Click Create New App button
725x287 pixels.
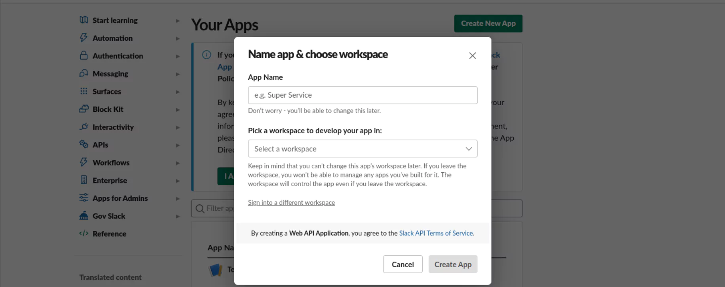click(x=488, y=23)
